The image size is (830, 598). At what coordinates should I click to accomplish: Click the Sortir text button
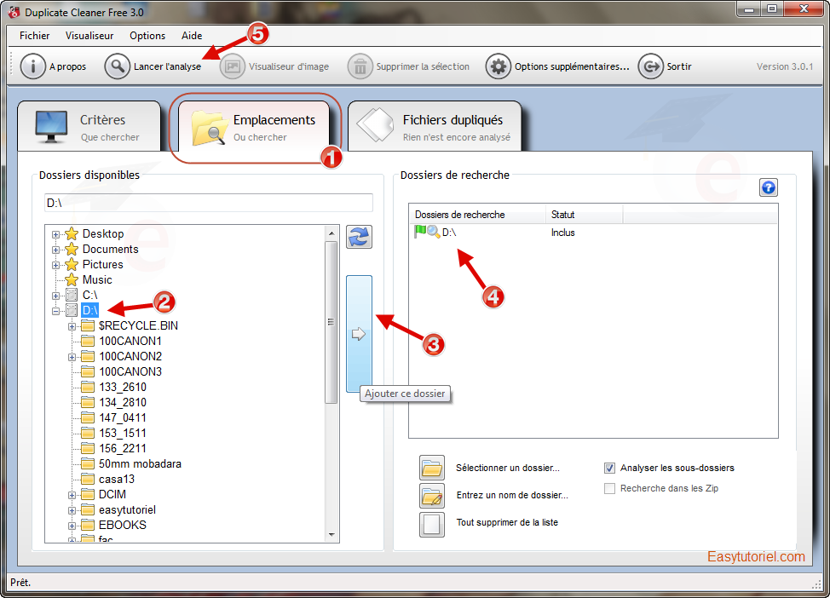[x=679, y=66]
